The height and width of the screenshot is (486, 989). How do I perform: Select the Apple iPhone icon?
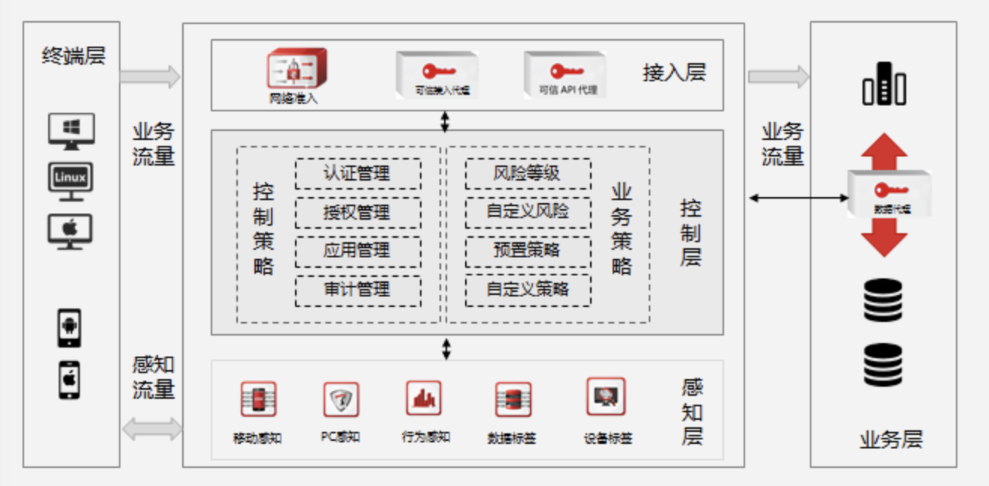pos(70,380)
